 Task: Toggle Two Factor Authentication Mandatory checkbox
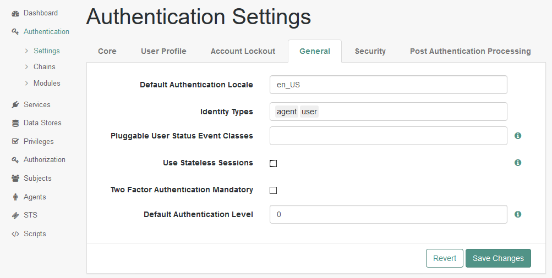pos(274,190)
